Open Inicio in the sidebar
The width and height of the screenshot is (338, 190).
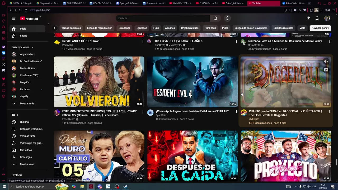pyautogui.click(x=27, y=29)
